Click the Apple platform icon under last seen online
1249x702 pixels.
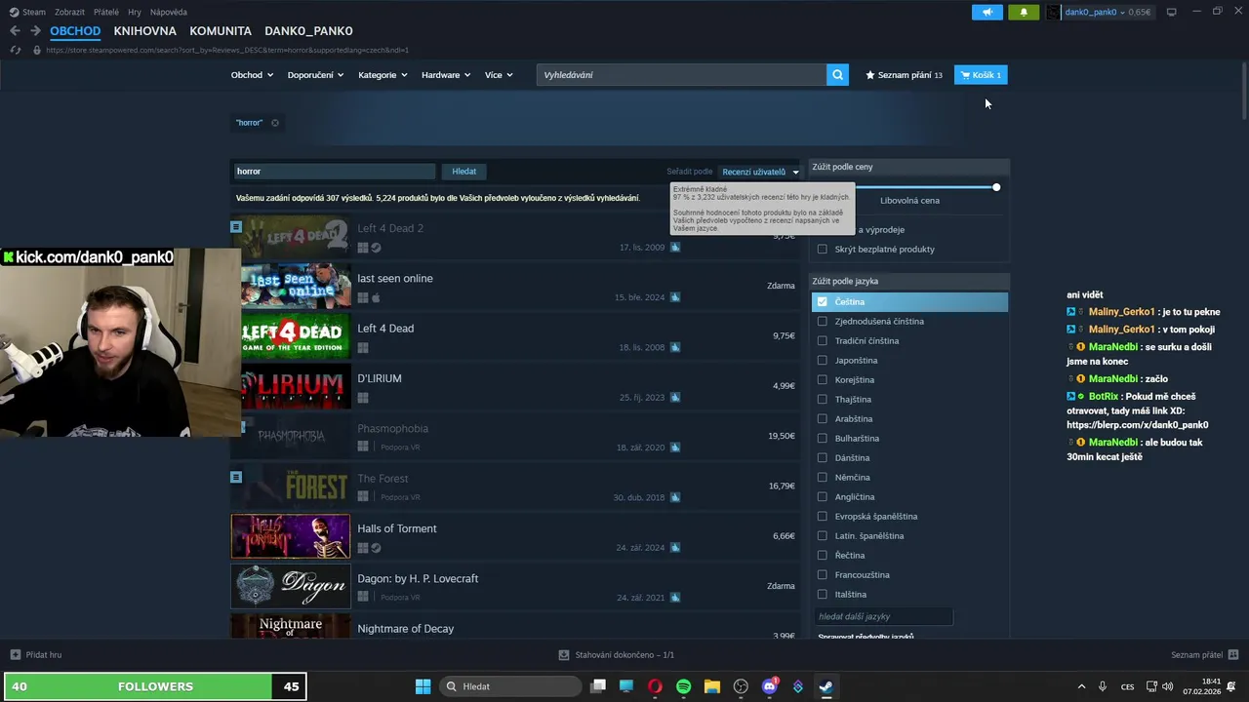[376, 298]
